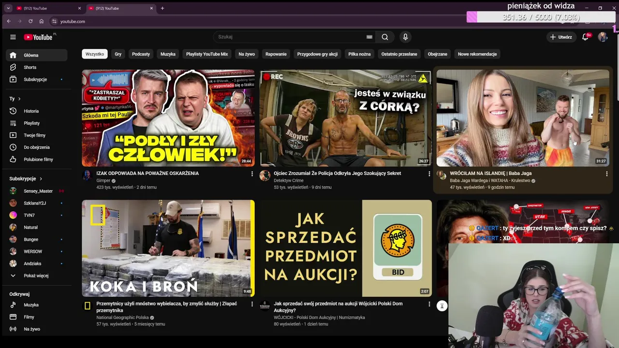Open options menu for WRÓCIŁAM NA ISLANDIĘ video

point(606,174)
